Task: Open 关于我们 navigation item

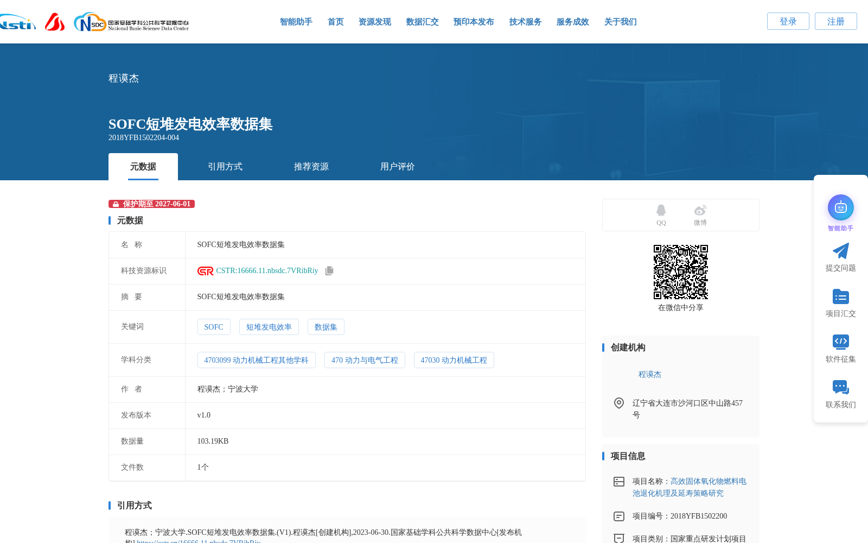Action: coord(621,22)
